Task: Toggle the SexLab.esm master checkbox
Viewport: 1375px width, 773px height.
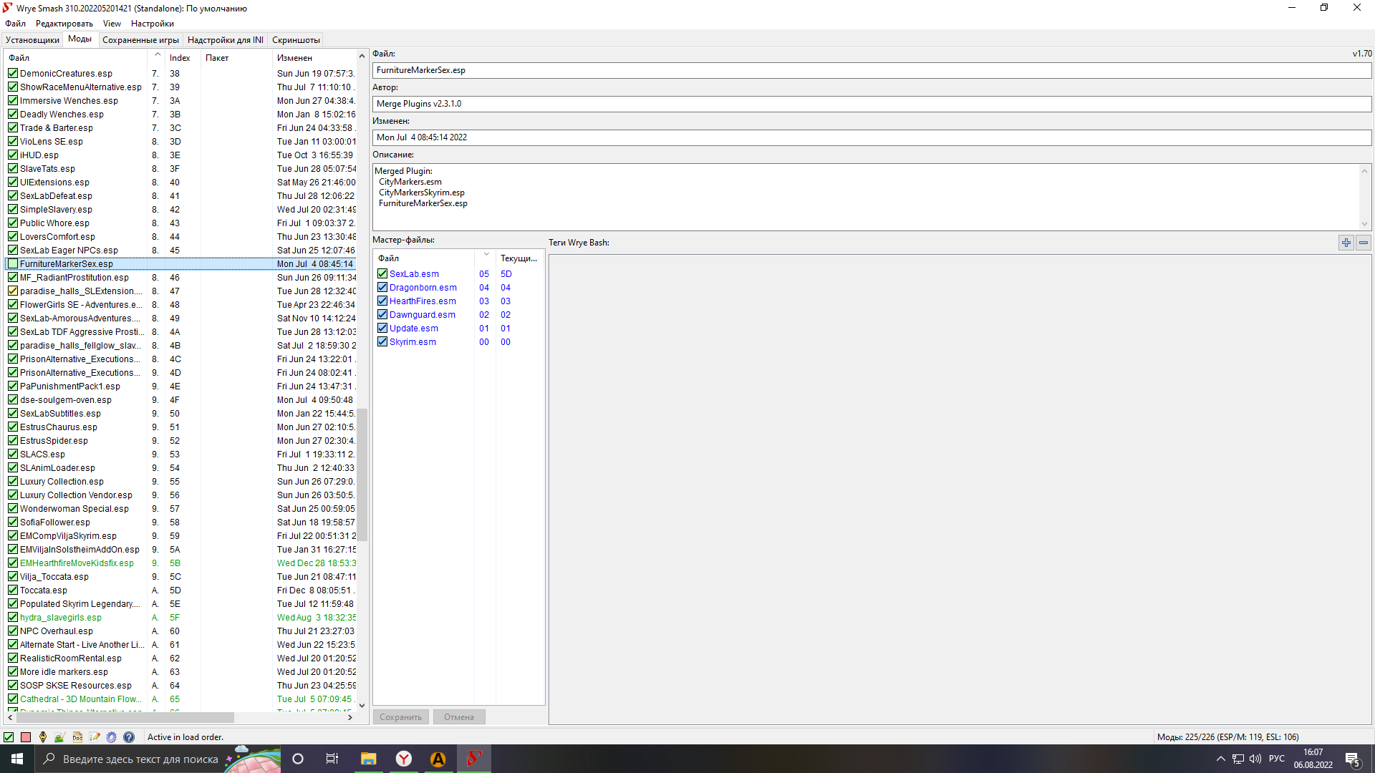Action: 382,274
